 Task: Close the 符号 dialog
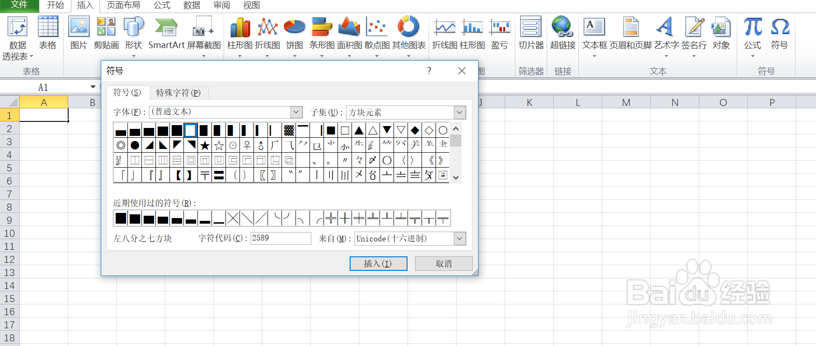pyautogui.click(x=462, y=71)
